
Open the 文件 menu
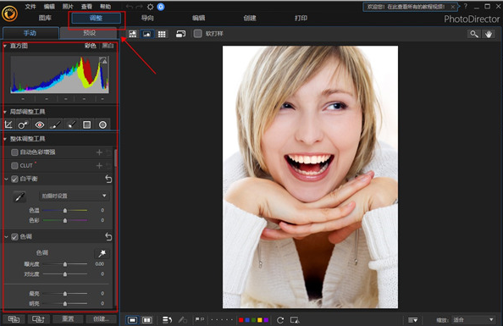click(x=30, y=7)
